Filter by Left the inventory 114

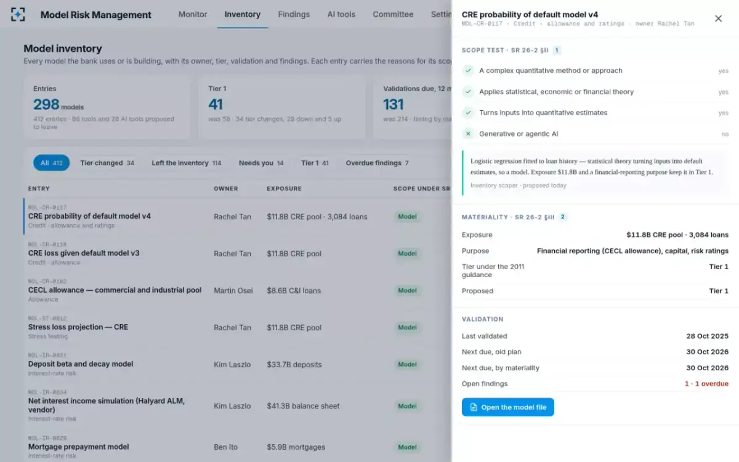pyautogui.click(x=187, y=163)
